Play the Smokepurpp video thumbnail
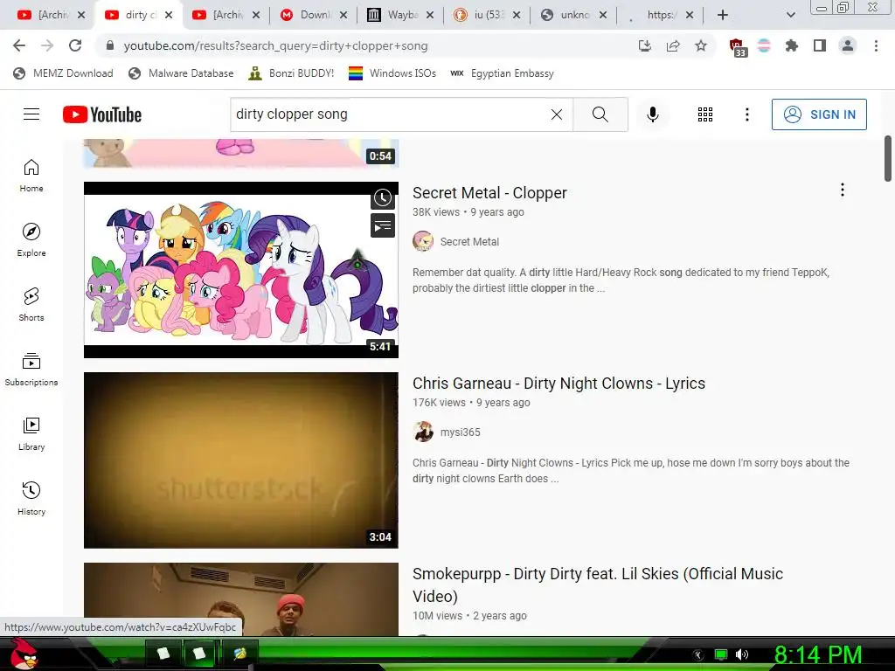The height and width of the screenshot is (671, 895). (241, 599)
